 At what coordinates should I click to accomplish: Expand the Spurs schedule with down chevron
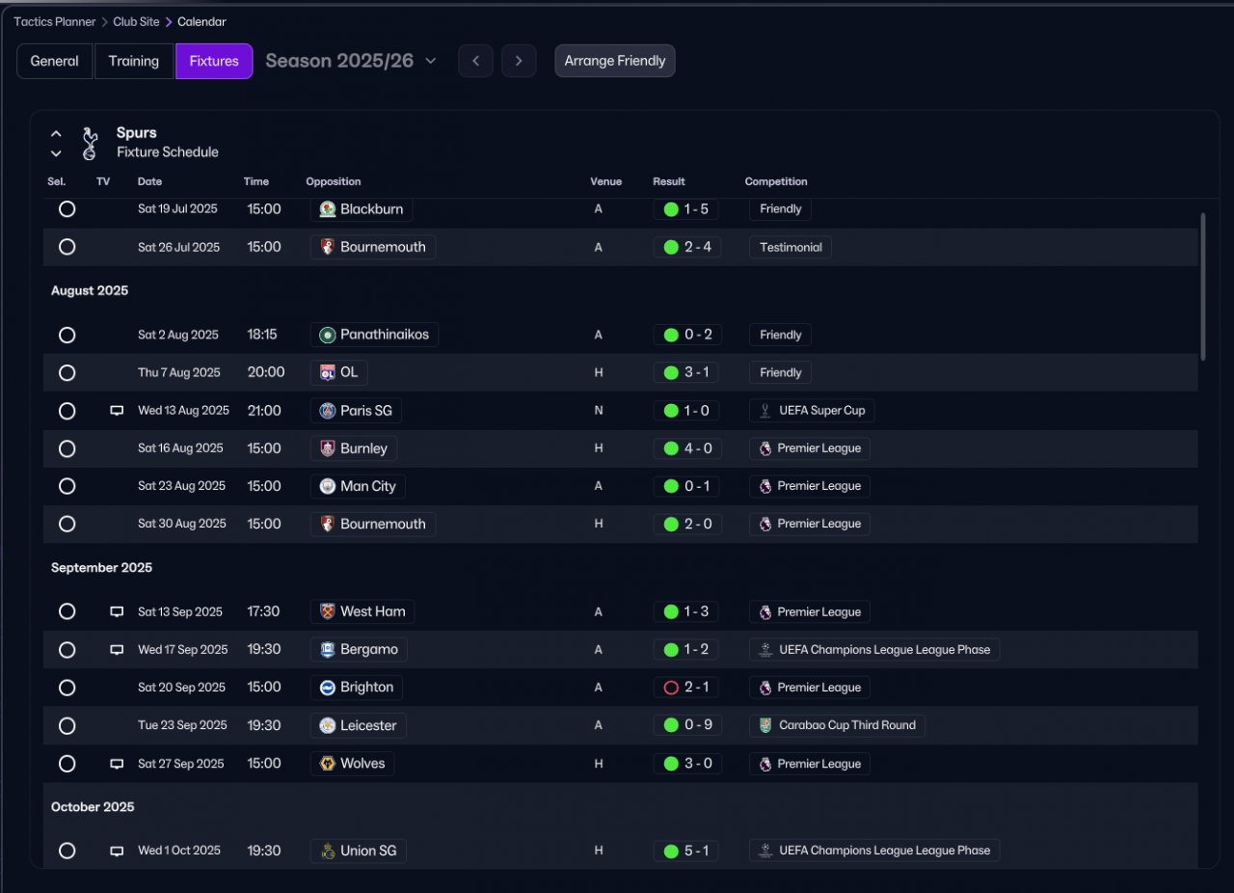pyautogui.click(x=56, y=153)
